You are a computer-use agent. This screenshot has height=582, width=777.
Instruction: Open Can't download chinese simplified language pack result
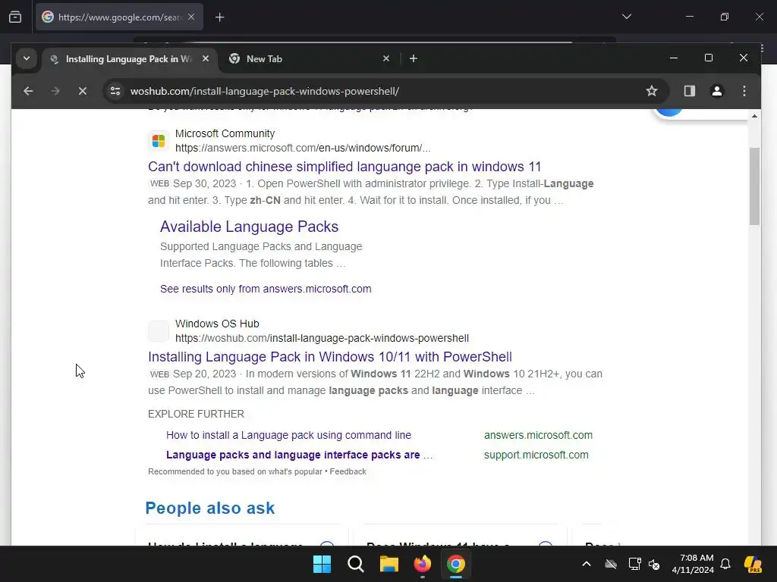(344, 166)
